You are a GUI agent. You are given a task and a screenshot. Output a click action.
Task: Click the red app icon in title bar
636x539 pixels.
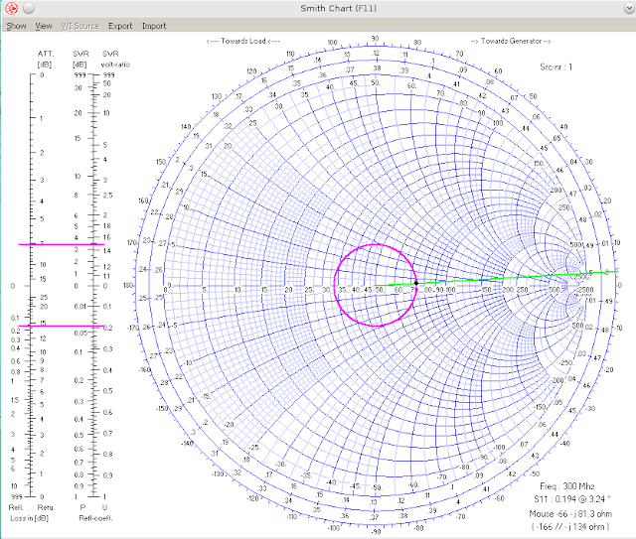(x=11, y=8)
